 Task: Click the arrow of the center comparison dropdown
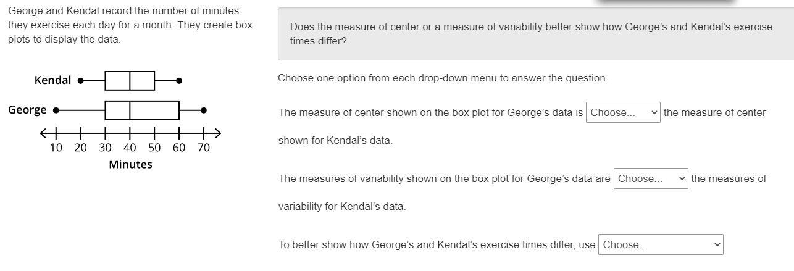(654, 112)
